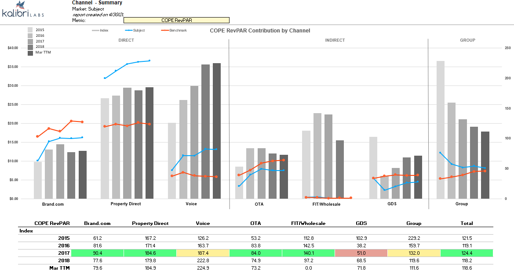Viewport: 514px width, 271px height.
Task: Click the Subject legend entry
Action: pos(135,30)
